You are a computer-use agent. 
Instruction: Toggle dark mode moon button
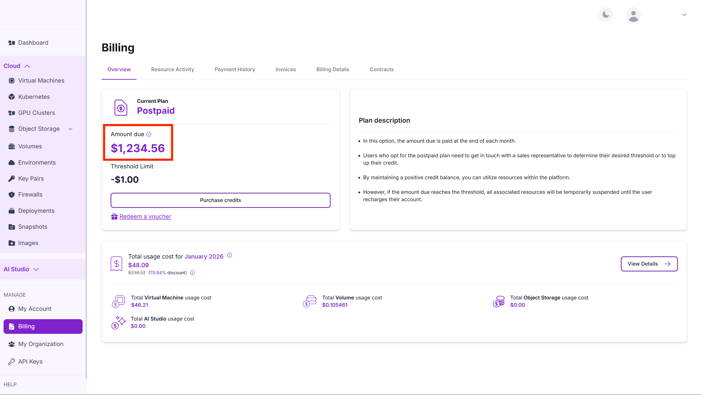(606, 15)
